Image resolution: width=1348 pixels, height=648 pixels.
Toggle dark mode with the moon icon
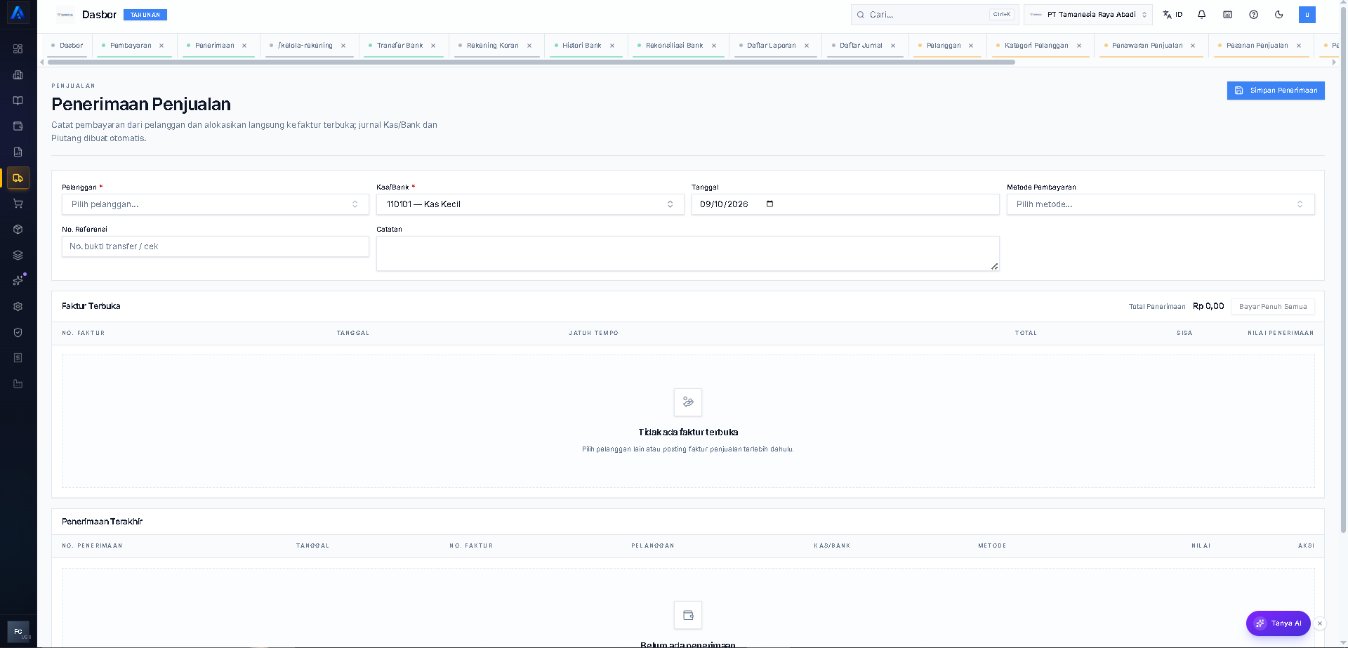point(1279,15)
